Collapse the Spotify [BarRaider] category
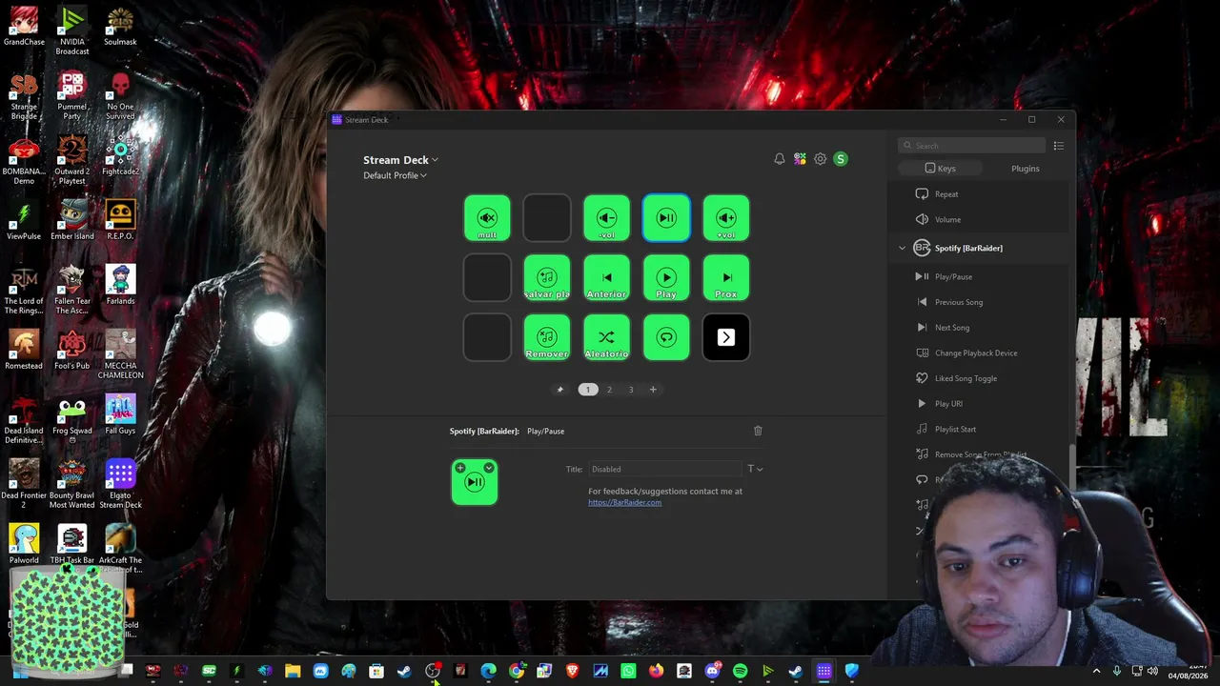 (x=902, y=248)
